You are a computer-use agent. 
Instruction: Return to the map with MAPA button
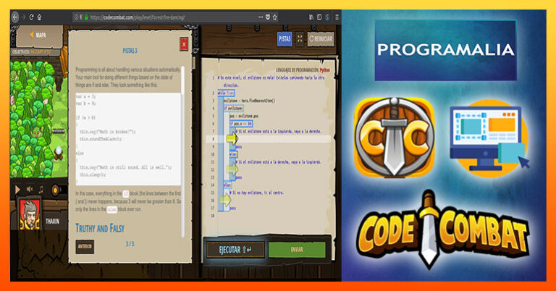pyautogui.click(x=38, y=35)
